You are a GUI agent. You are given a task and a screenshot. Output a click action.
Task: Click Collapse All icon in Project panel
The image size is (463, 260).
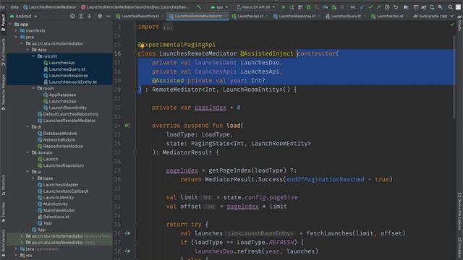coord(89,16)
